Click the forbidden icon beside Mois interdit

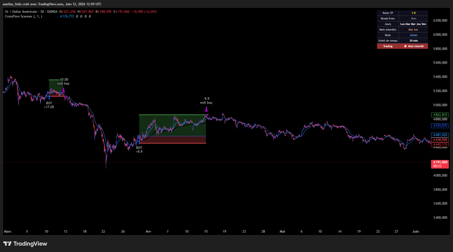click(x=405, y=46)
